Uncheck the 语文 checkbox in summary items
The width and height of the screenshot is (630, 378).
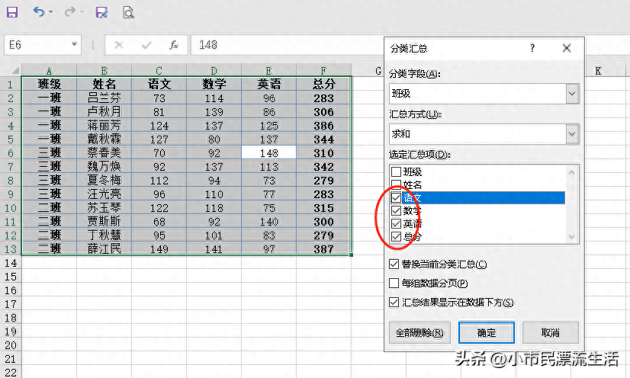click(x=396, y=197)
